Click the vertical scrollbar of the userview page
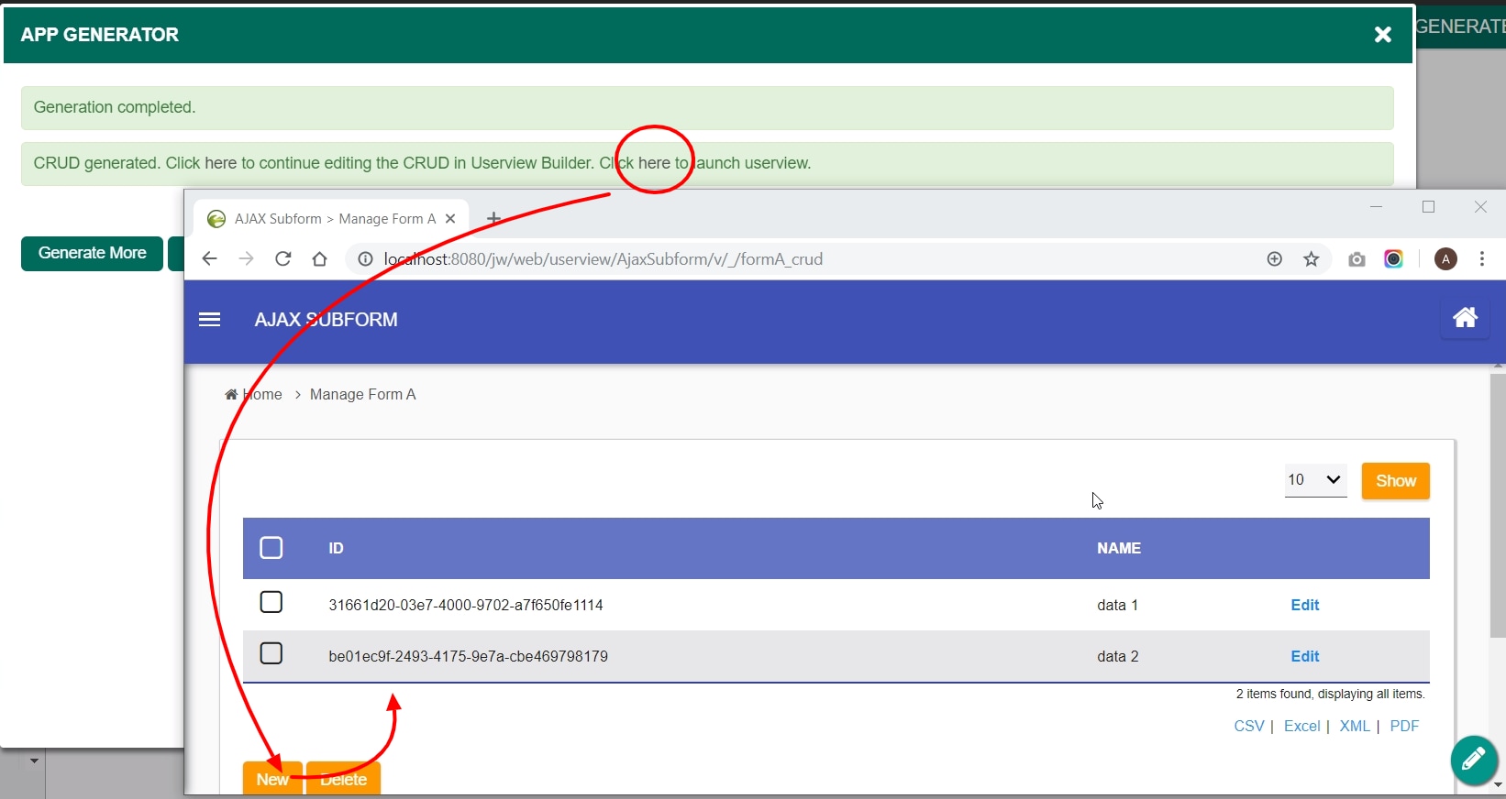The image size is (1506, 799). [x=1498, y=504]
